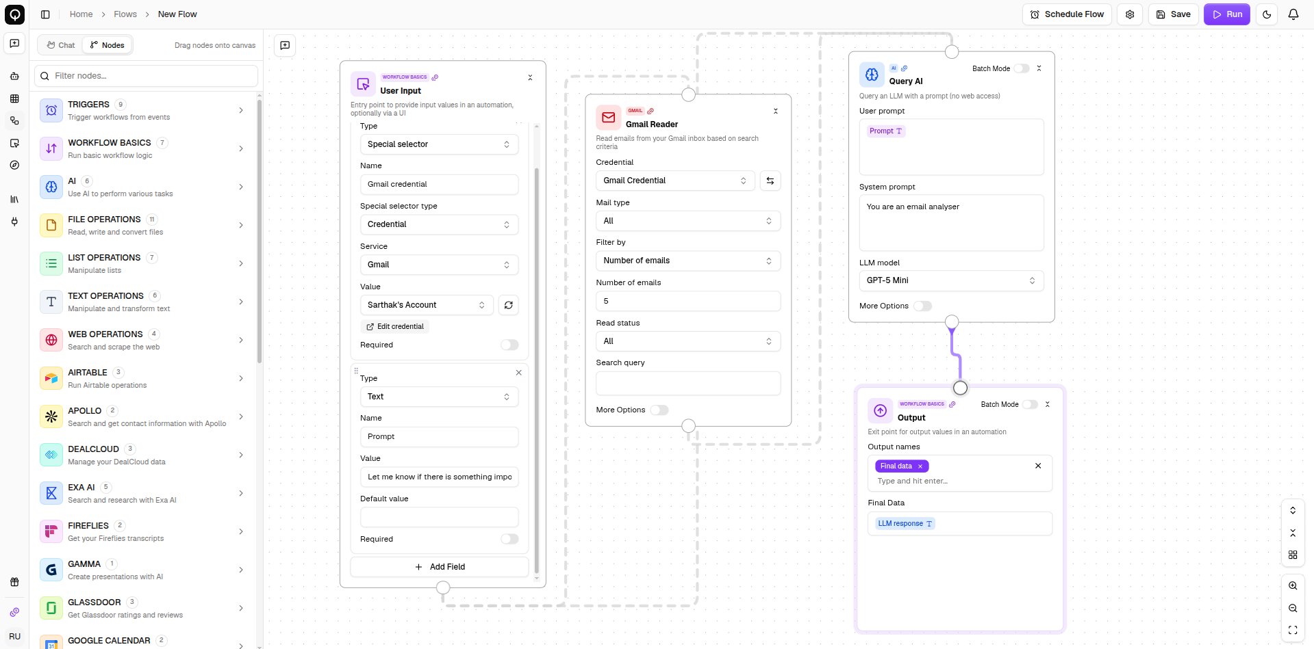Click the Number of emails field
This screenshot has height=649, width=1314.
click(688, 301)
